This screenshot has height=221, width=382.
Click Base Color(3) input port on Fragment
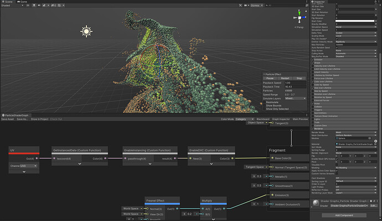coord(272,158)
